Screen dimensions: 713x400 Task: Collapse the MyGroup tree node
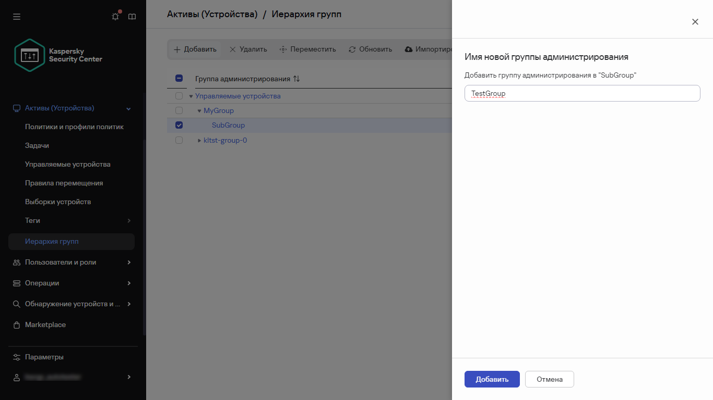pos(199,110)
